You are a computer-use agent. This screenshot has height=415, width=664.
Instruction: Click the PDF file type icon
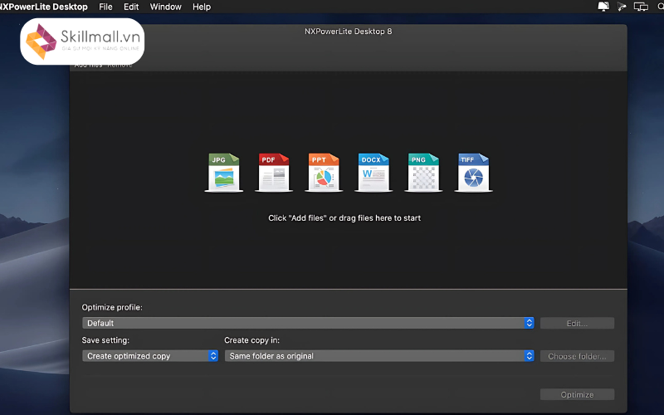tap(274, 173)
